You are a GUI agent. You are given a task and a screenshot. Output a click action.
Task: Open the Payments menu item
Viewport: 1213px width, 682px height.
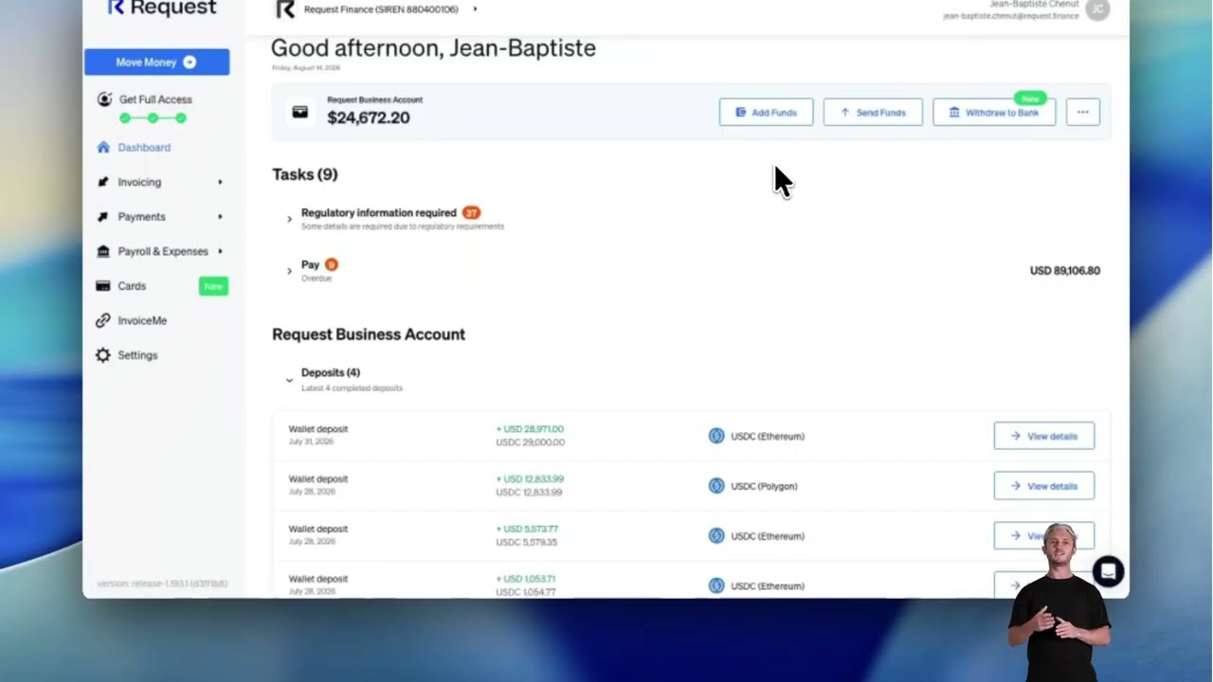tap(141, 217)
